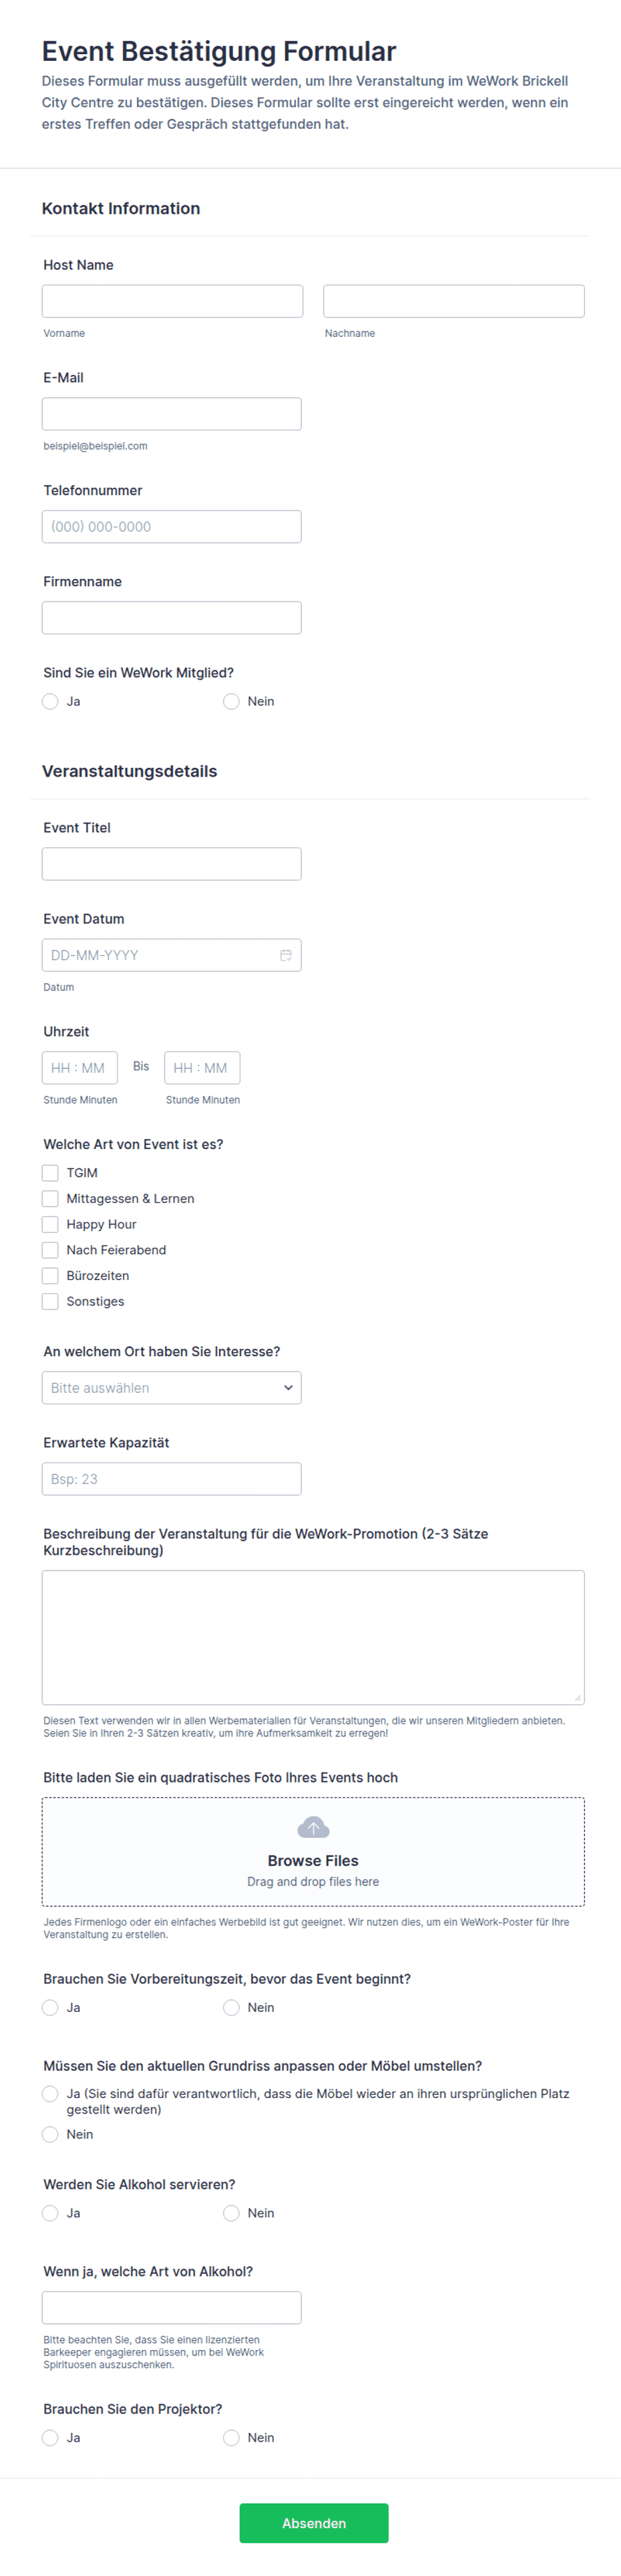Click the Event Titel field

coord(172,864)
